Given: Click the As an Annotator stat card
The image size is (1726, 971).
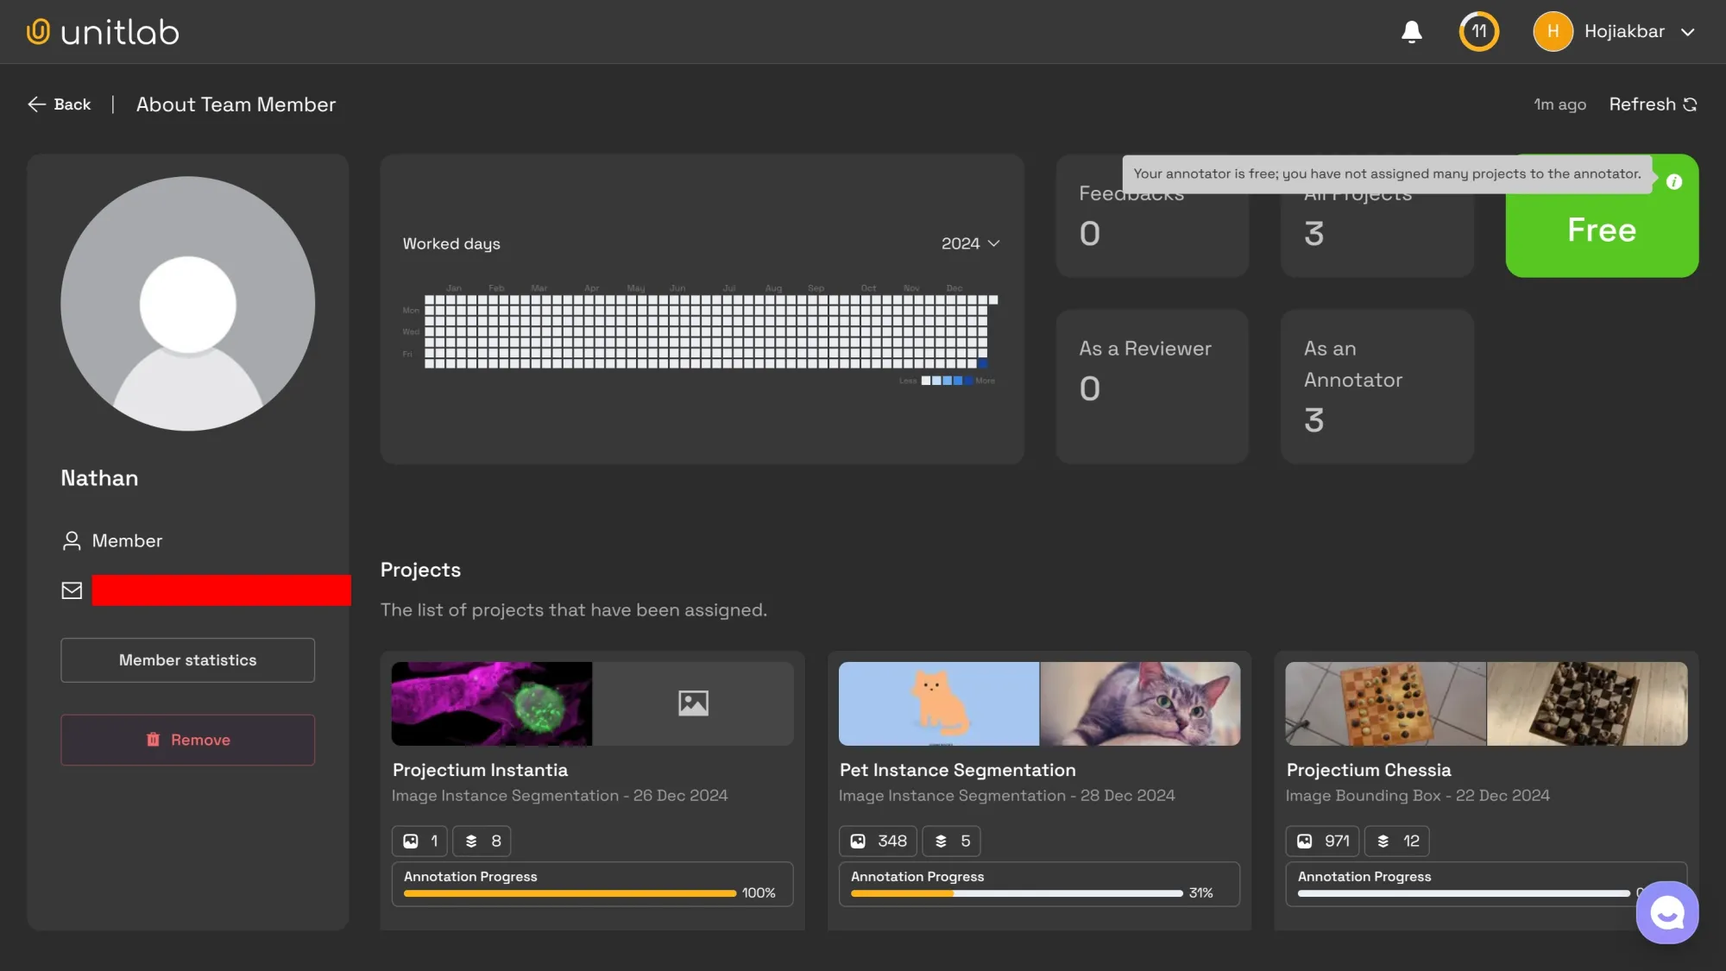Looking at the screenshot, I should click(1376, 386).
